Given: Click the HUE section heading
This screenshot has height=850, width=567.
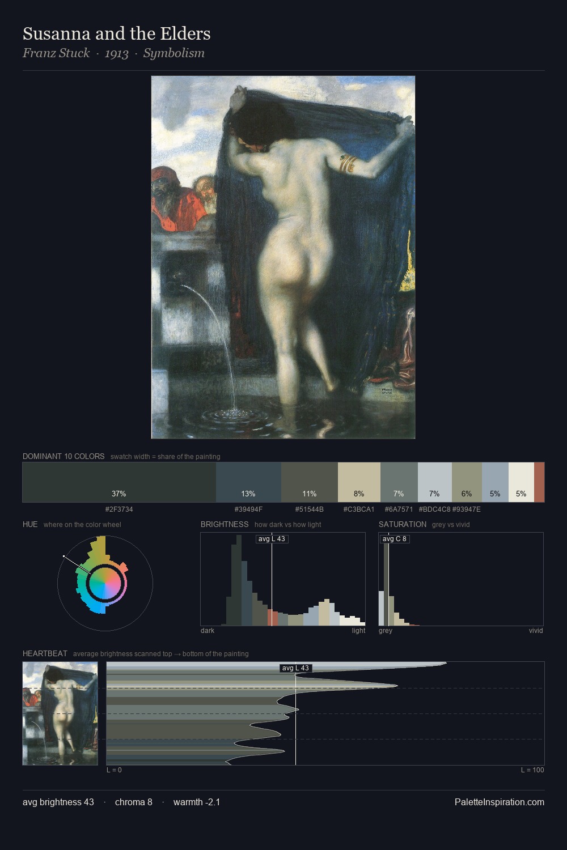Looking at the screenshot, I should pos(30,524).
